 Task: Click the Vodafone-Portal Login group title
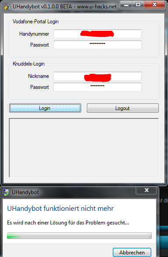36,22
